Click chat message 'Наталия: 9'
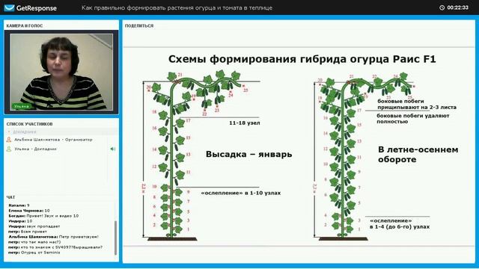479x269 pixels. tap(19, 205)
